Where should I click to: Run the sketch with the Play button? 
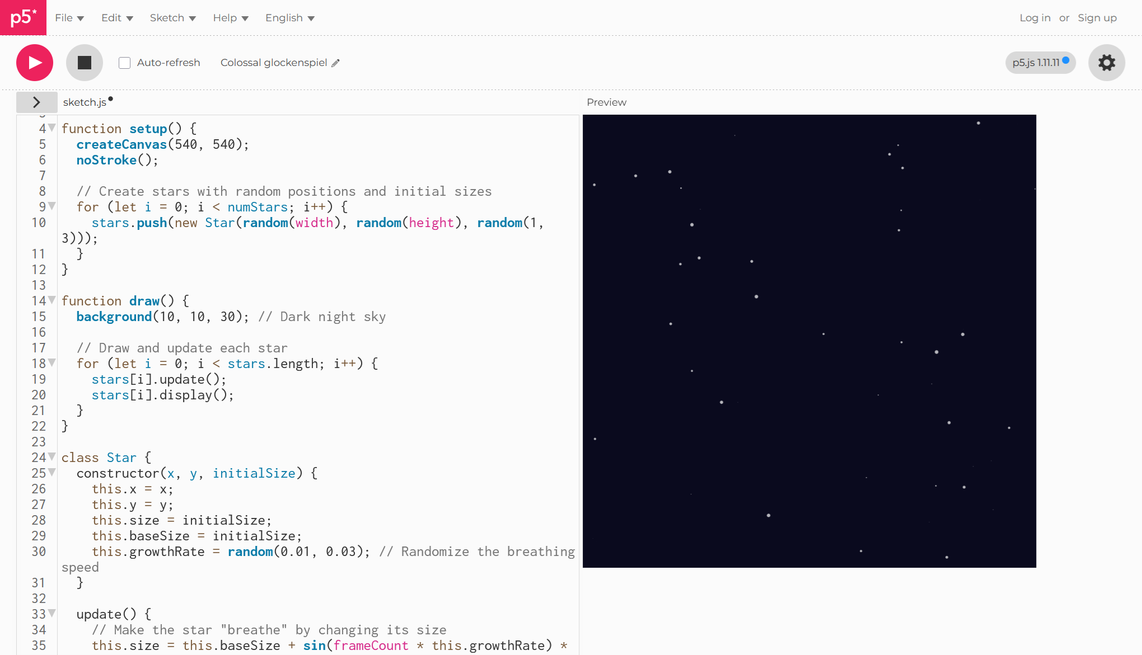point(34,63)
